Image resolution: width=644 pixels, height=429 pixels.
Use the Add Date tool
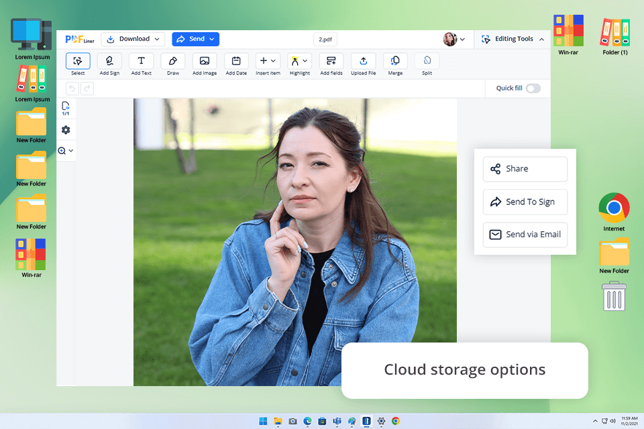(236, 61)
